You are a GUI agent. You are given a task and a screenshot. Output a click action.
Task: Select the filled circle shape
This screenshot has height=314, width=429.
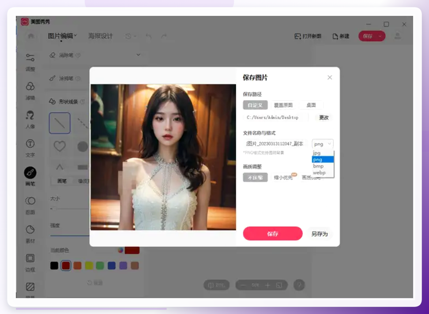83,146
